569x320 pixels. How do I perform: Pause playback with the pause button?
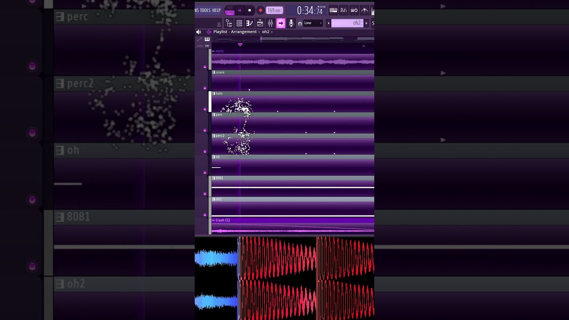(240, 10)
